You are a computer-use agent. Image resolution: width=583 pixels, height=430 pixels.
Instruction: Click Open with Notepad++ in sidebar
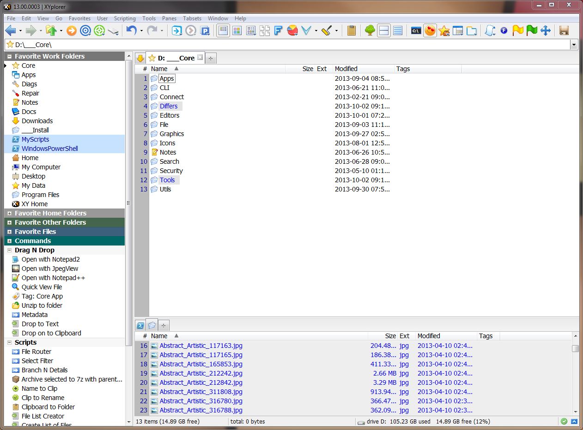point(53,278)
